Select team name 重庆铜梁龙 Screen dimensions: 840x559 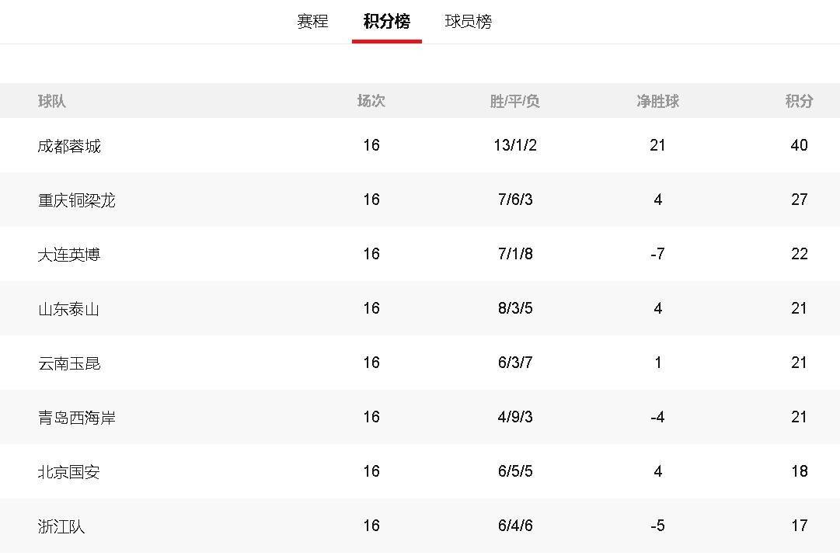[x=77, y=200]
